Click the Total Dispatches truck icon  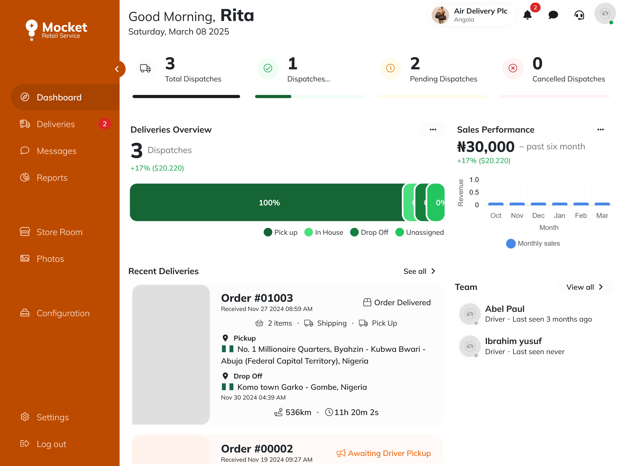point(146,68)
